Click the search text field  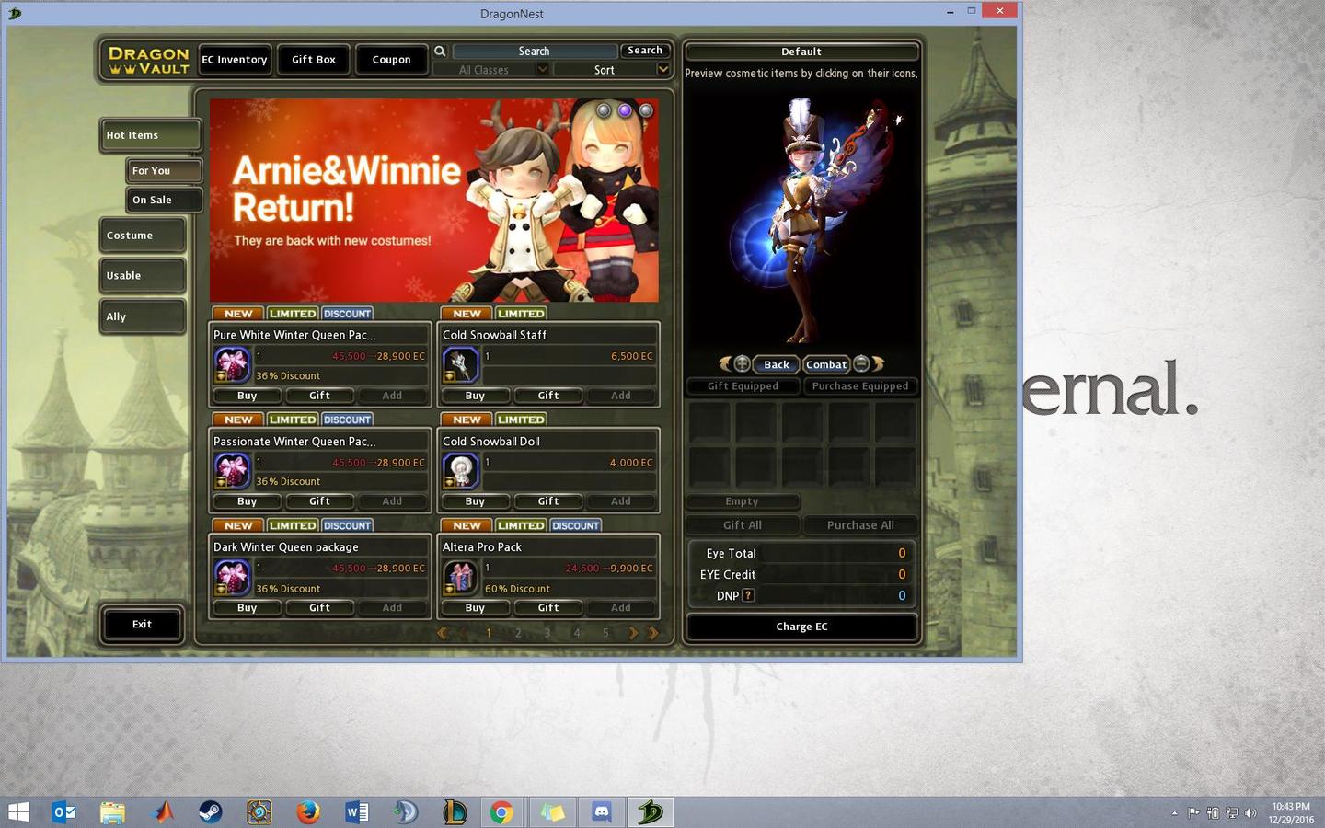[x=535, y=52]
